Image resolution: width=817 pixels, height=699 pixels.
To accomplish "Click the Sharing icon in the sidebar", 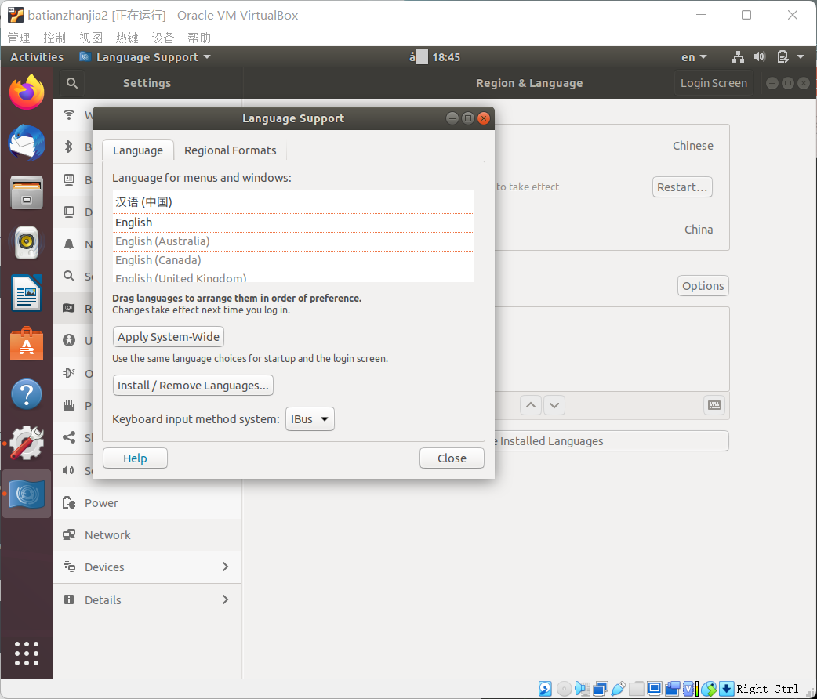I will click(69, 437).
